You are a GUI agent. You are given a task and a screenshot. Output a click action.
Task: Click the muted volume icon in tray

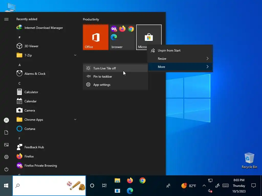pos(210,191)
